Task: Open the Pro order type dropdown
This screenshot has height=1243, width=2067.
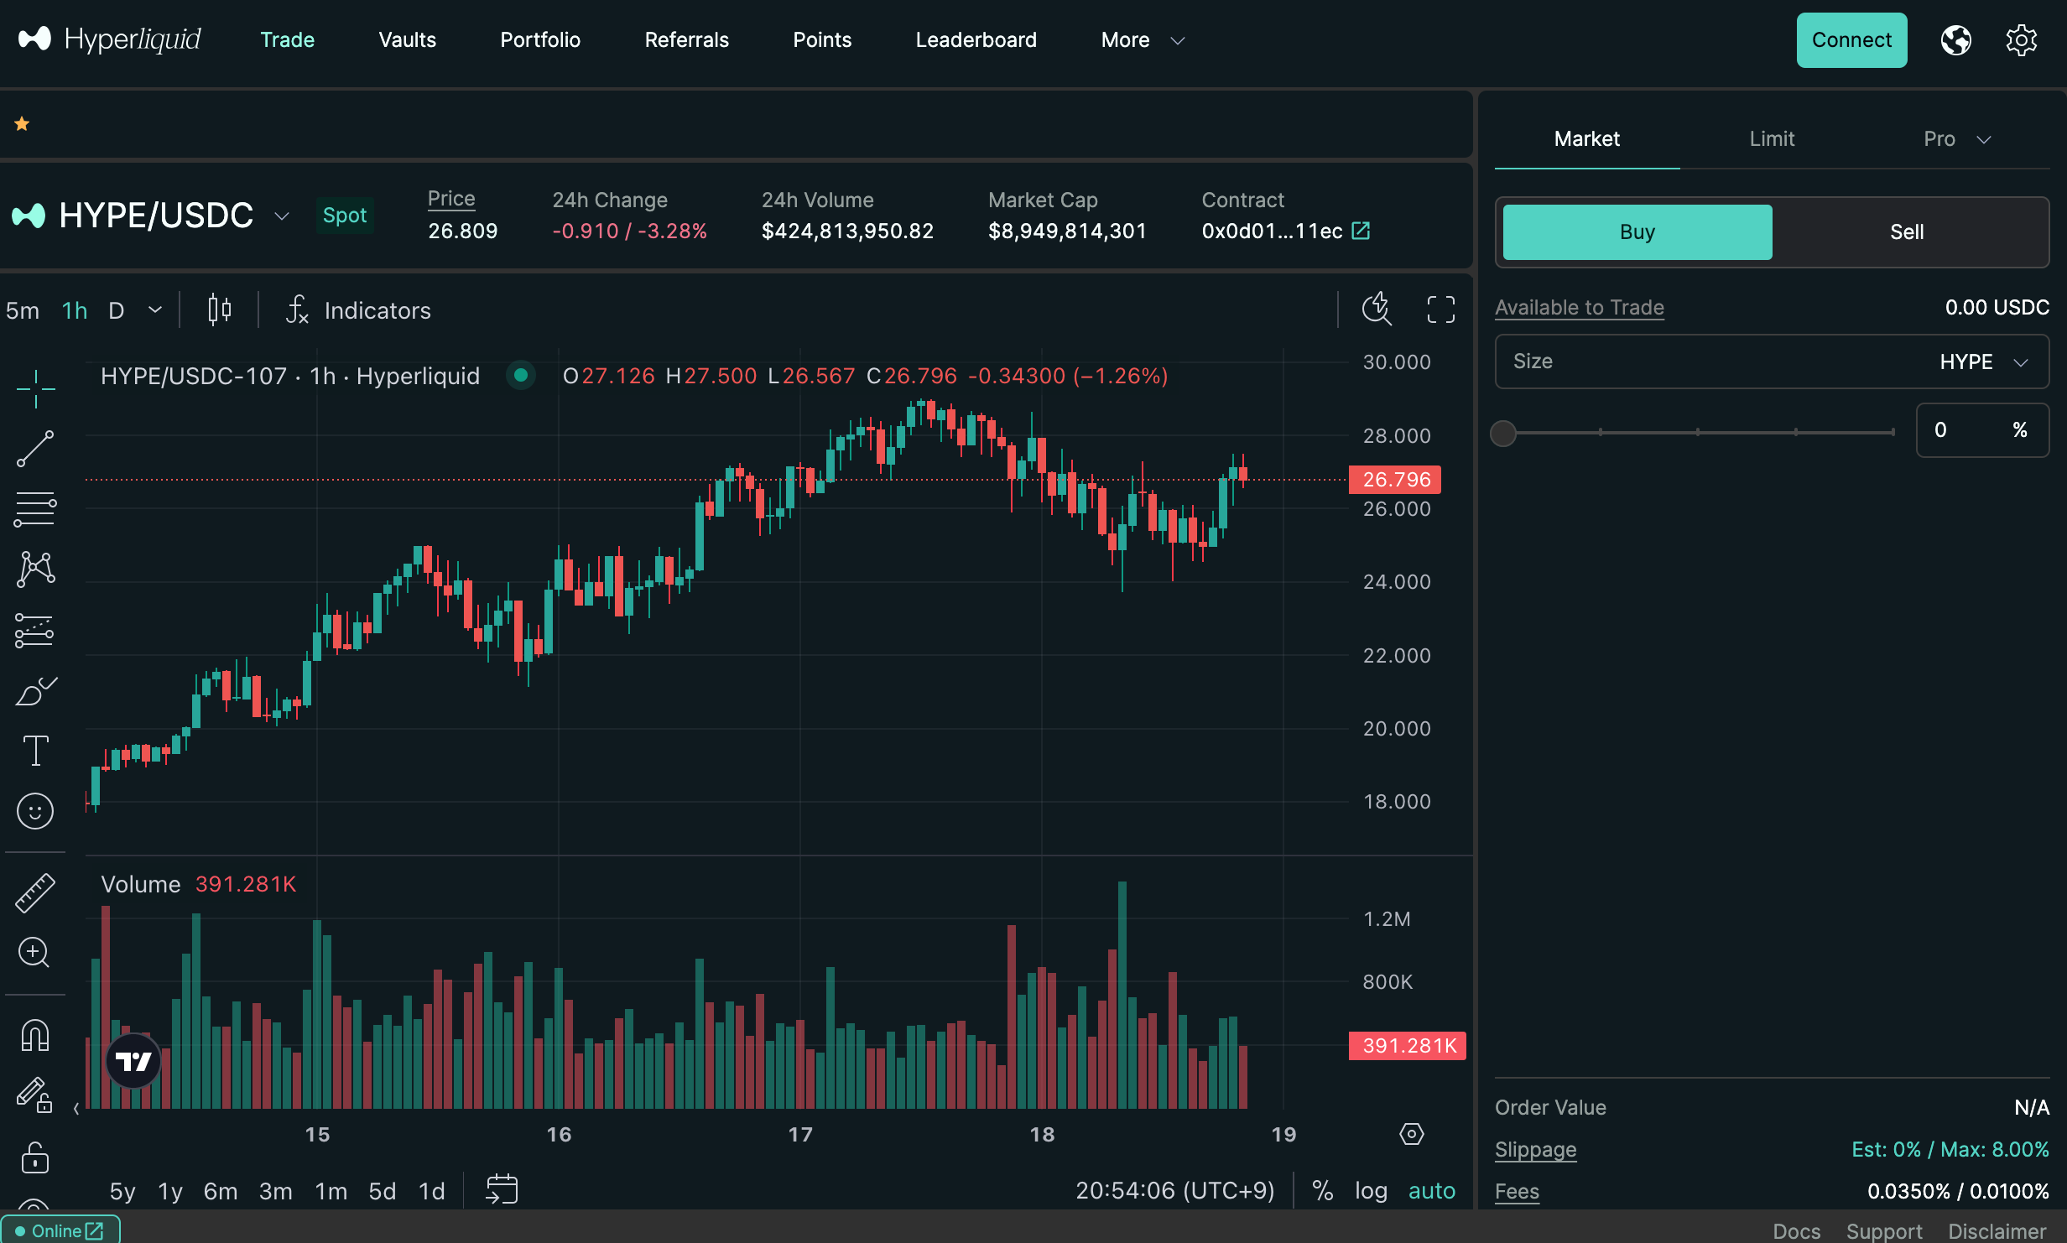Action: (1955, 138)
